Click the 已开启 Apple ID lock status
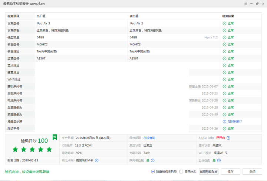The width and height of the screenshot is (267, 181). click(x=221, y=138)
